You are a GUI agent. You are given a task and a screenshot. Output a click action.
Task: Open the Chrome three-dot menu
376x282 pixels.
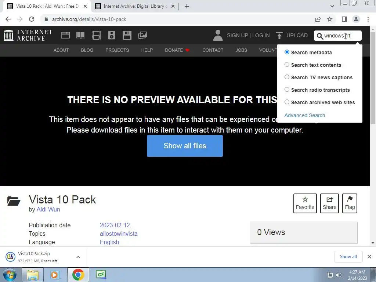point(368,19)
